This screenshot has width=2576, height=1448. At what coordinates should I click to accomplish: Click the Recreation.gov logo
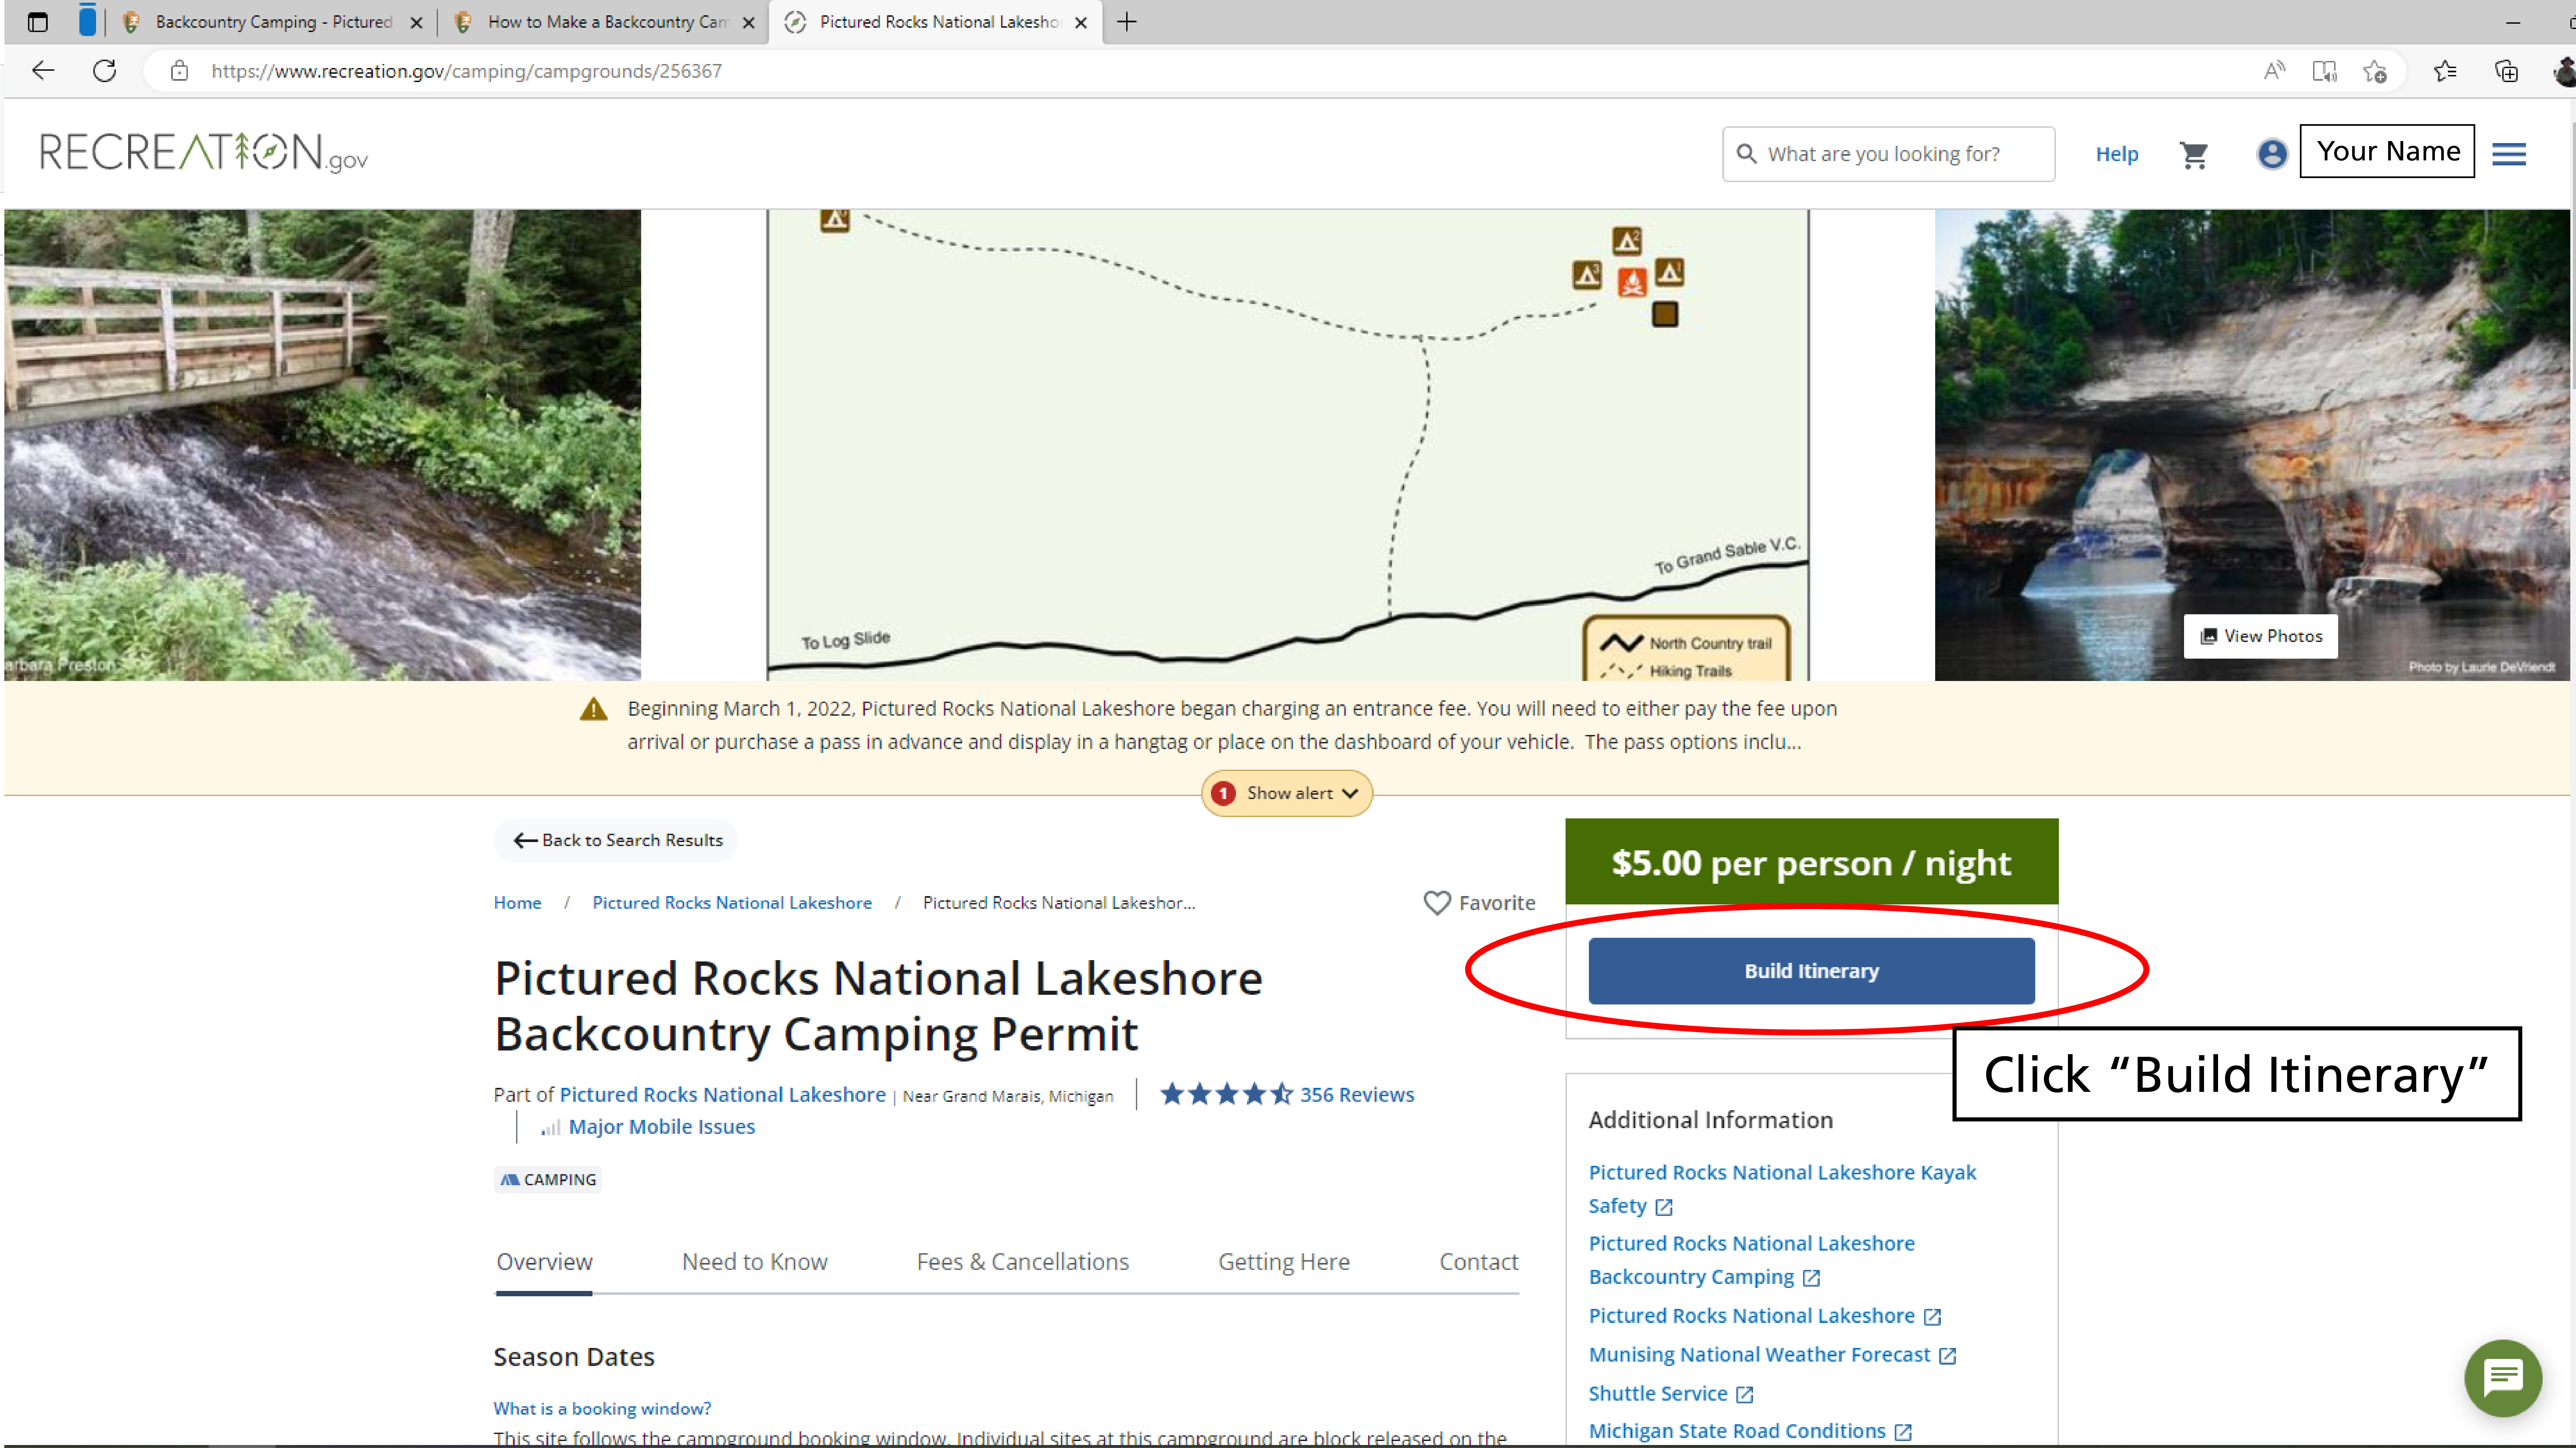click(204, 153)
